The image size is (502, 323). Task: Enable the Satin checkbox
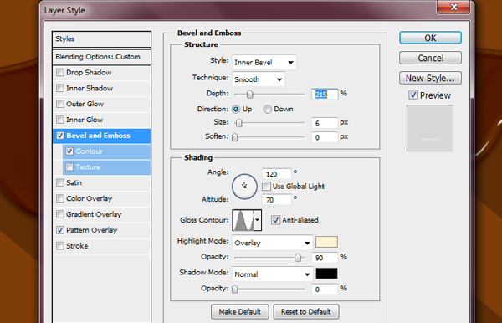point(60,182)
